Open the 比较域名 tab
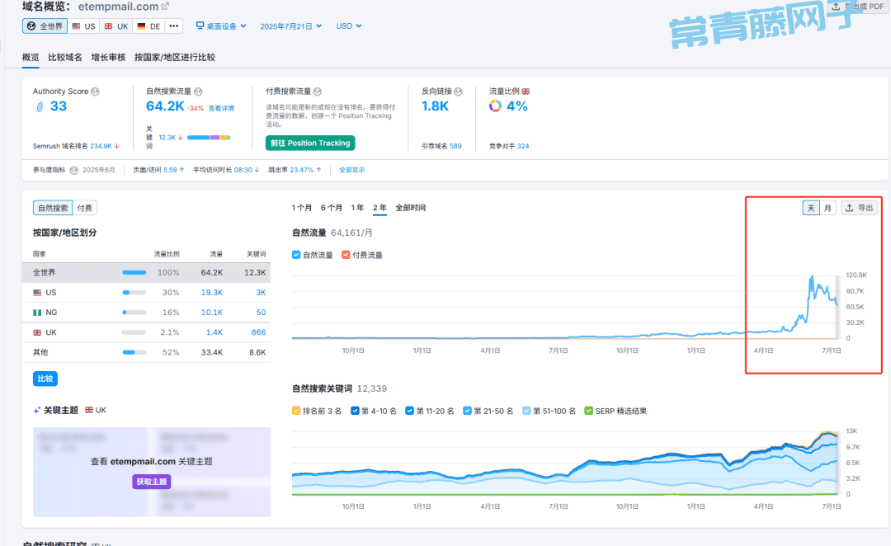 [x=65, y=58]
